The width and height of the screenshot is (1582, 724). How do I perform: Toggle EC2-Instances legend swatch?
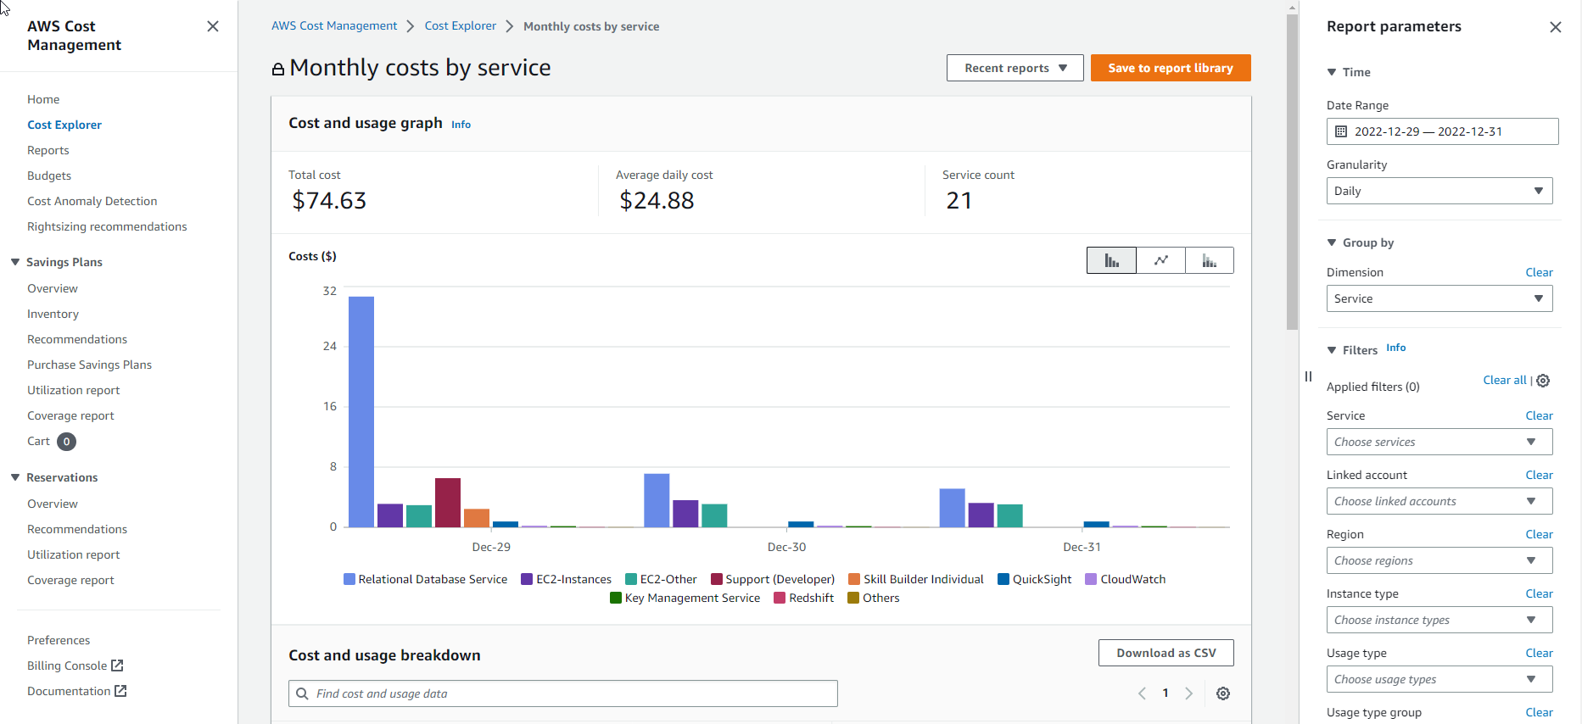pyautogui.click(x=527, y=579)
